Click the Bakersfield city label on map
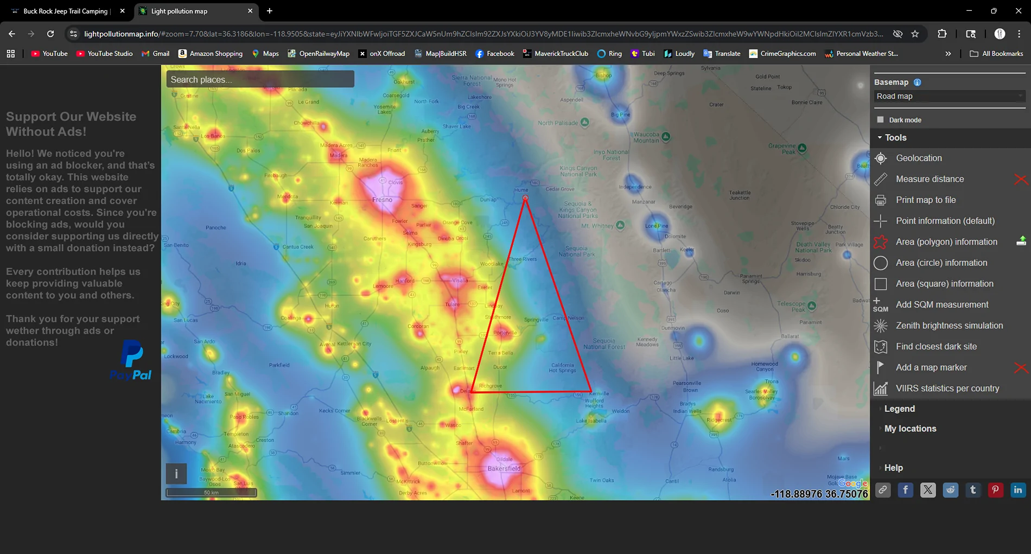Image resolution: width=1031 pixels, height=554 pixels. click(x=504, y=468)
